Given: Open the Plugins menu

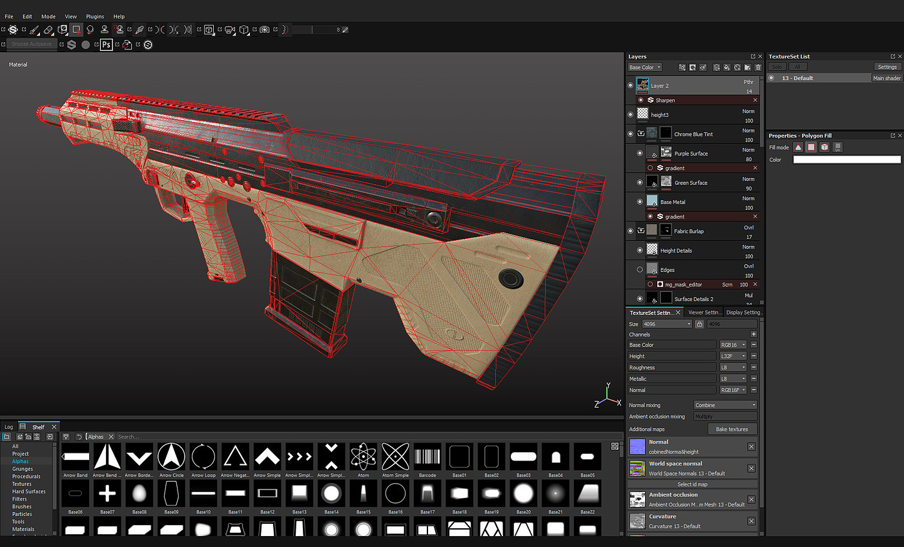Looking at the screenshot, I should click(95, 16).
